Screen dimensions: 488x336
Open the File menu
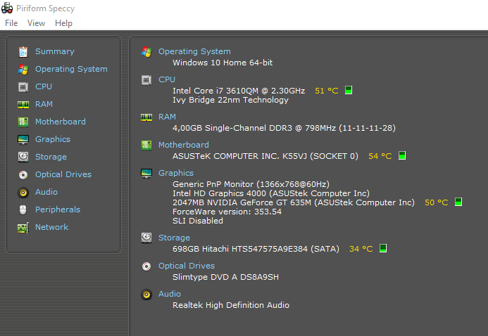click(11, 23)
